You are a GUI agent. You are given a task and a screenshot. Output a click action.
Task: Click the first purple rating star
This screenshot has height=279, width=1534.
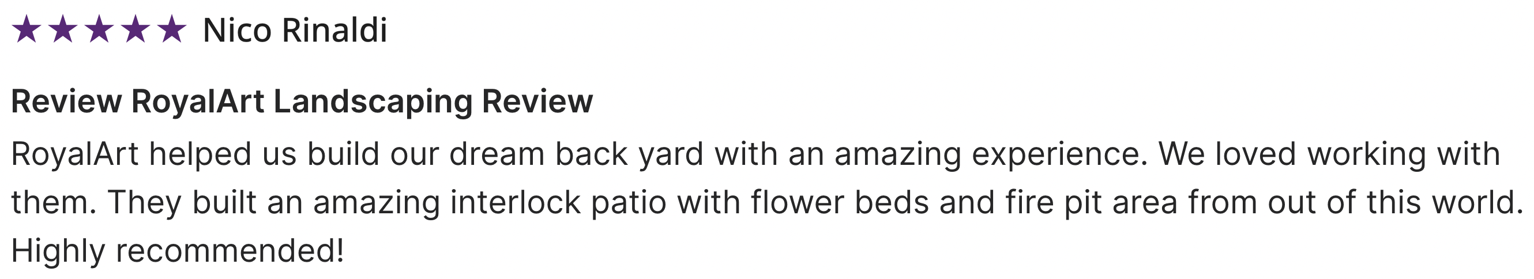26,30
